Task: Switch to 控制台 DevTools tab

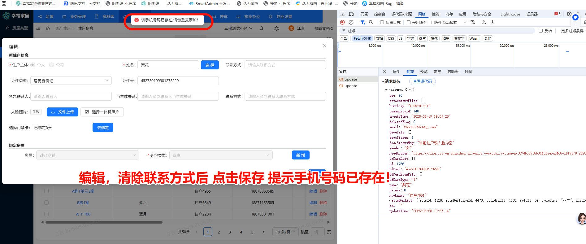Action: tap(380, 14)
